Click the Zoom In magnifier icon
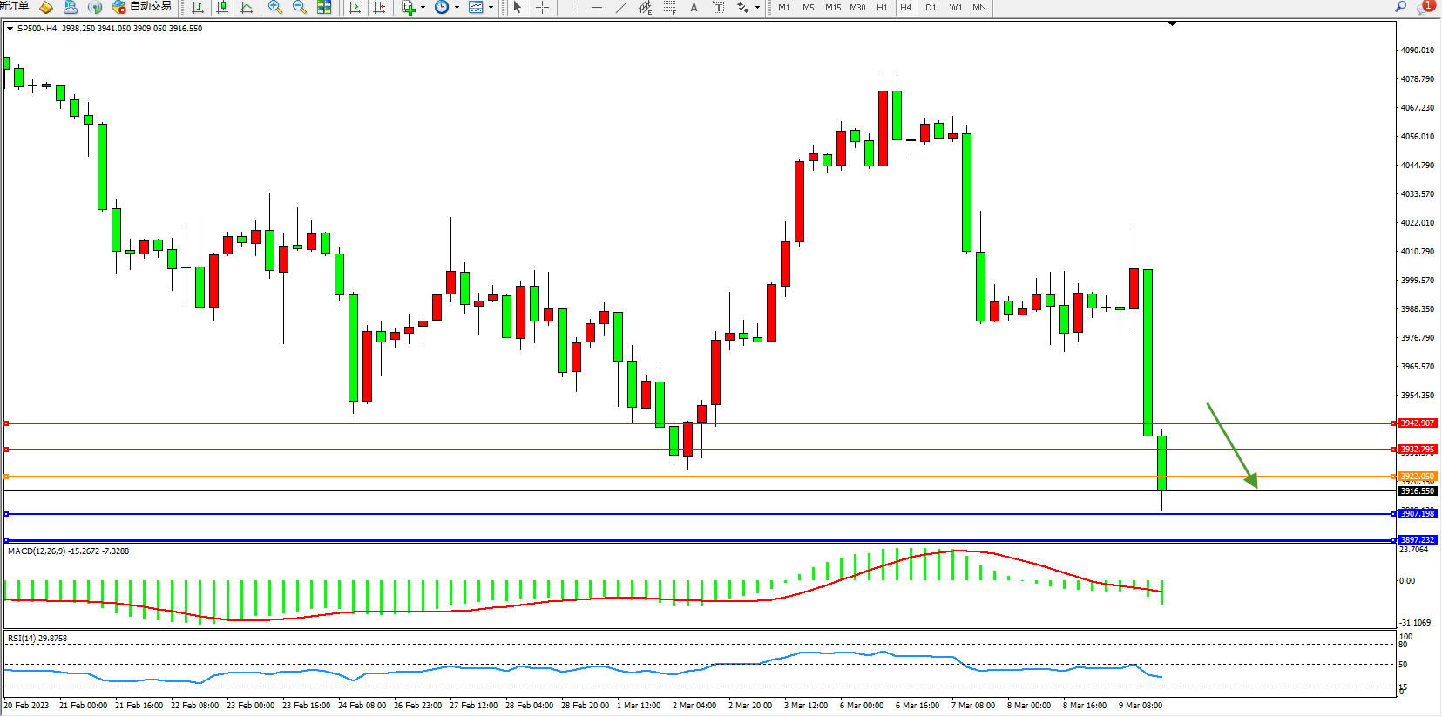Viewport: 1442px width, 717px height. pyautogui.click(x=275, y=8)
